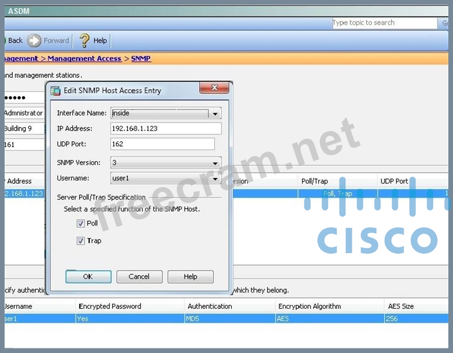453x353 pixels.
Task: Uncheck the Trap checkbox
Action: [x=80, y=241]
